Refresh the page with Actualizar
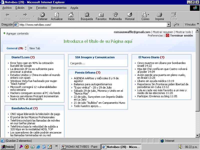Viewport: 200px width, 150px height. (x=57, y=16)
